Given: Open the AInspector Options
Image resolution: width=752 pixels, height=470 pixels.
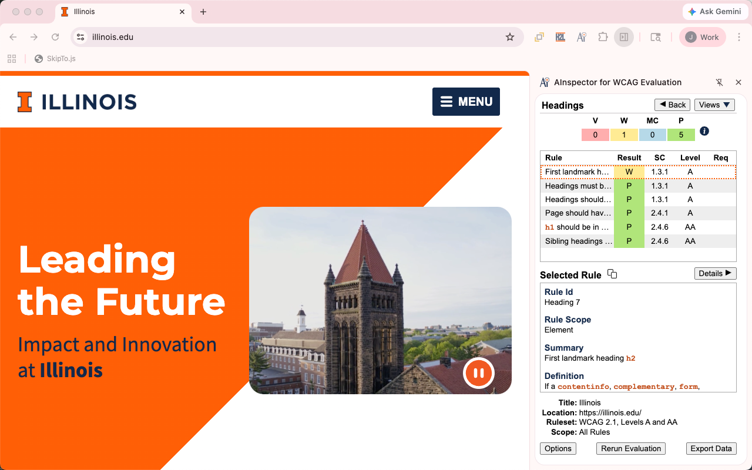Looking at the screenshot, I should [558, 448].
